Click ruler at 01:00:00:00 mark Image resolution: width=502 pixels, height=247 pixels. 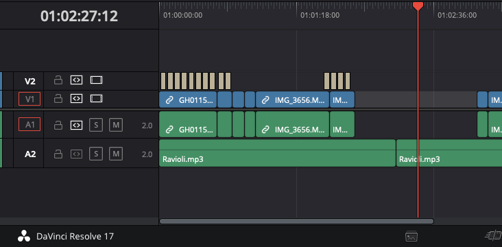click(x=183, y=15)
